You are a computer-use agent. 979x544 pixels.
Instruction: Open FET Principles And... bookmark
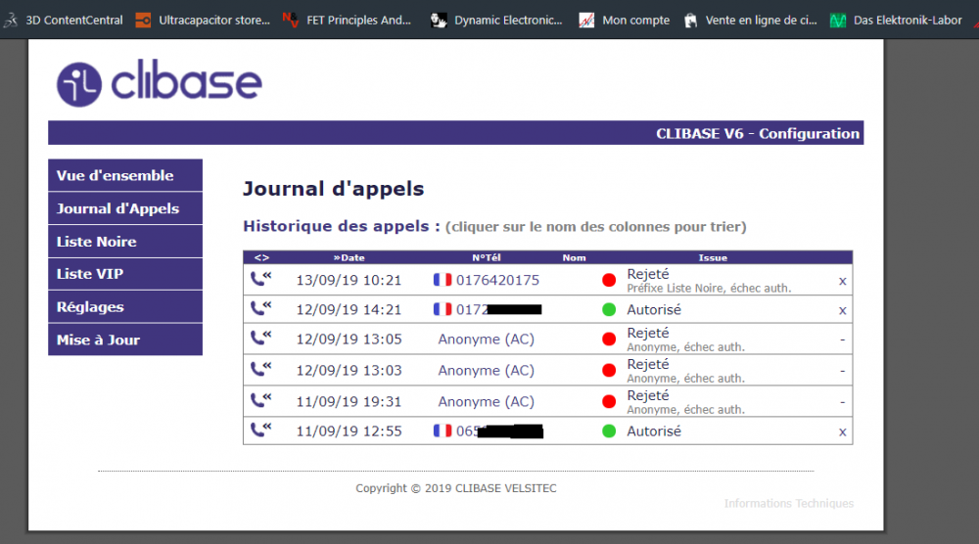pos(348,20)
